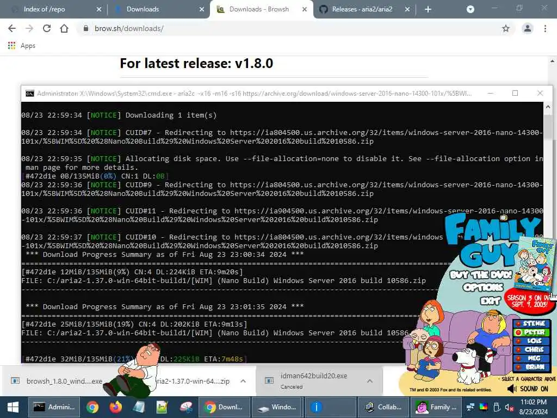The width and height of the screenshot is (557, 418).
Task: Maximize the cmd.exe window
Action: click(515, 93)
